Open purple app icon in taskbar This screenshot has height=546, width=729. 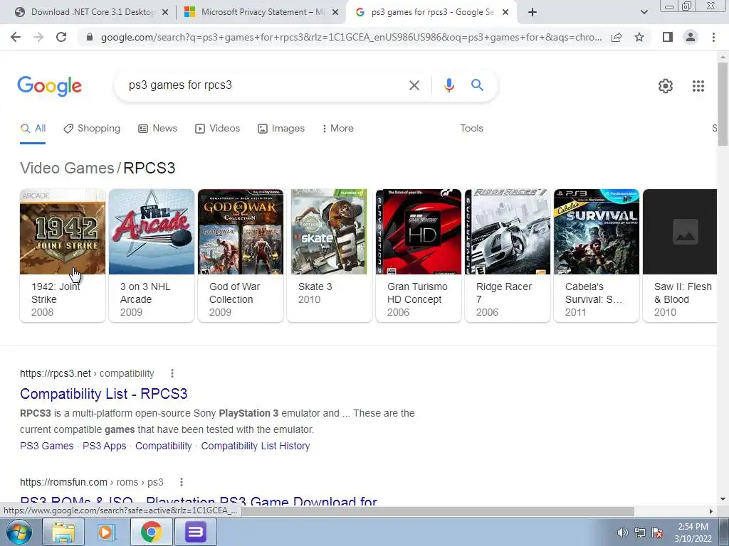[195, 532]
